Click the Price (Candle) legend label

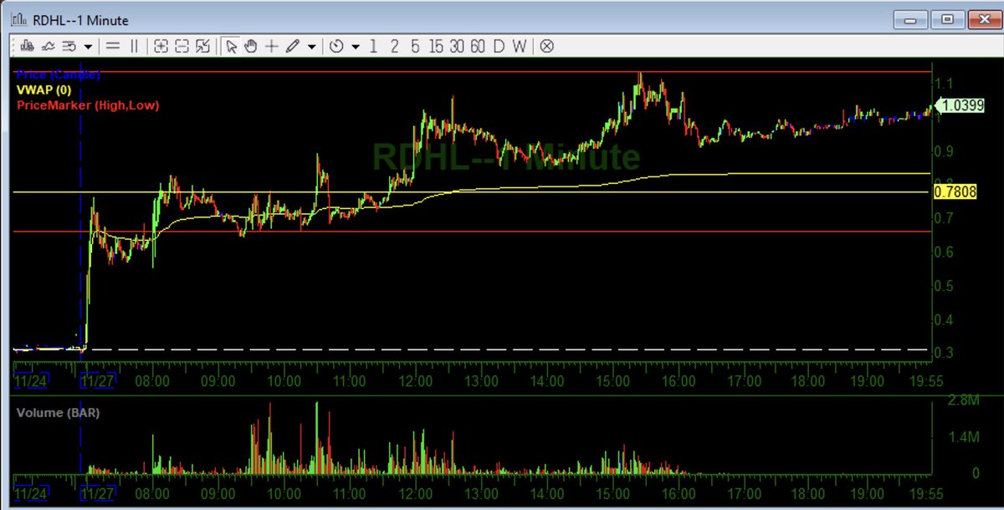59,74
